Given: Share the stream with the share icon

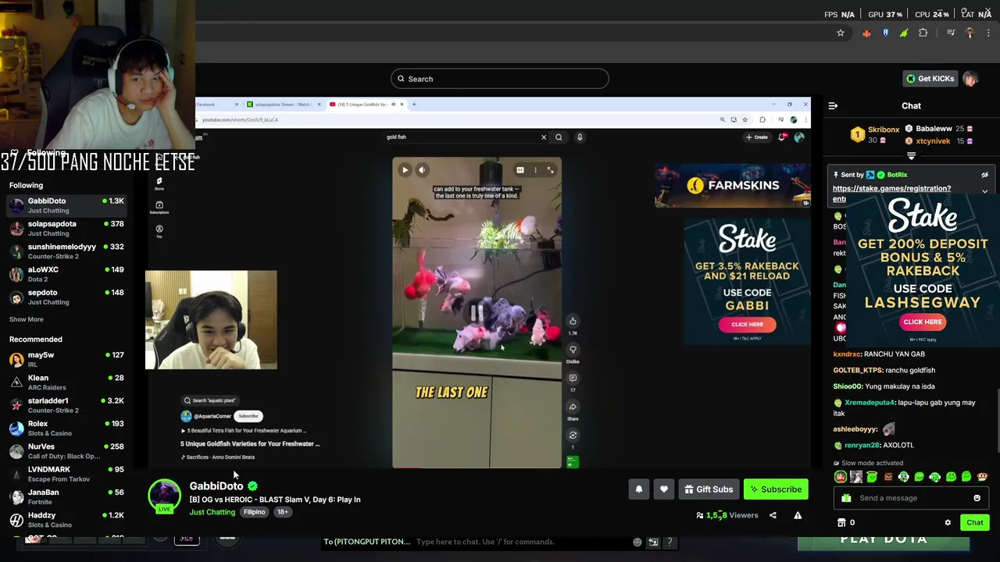Looking at the screenshot, I should click(x=773, y=515).
